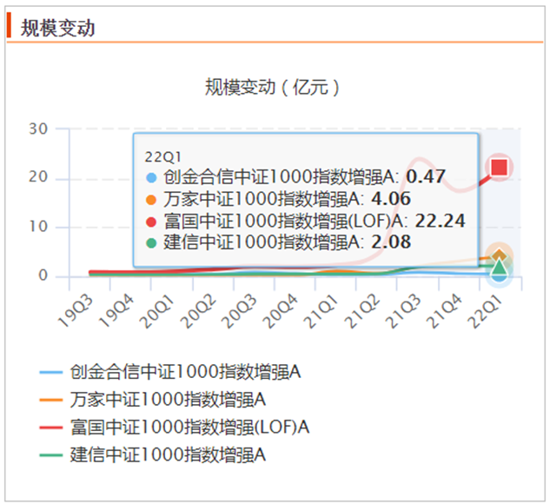Click the 20Q4 axis label
Screen dimensions: 550x504
[x=281, y=311]
